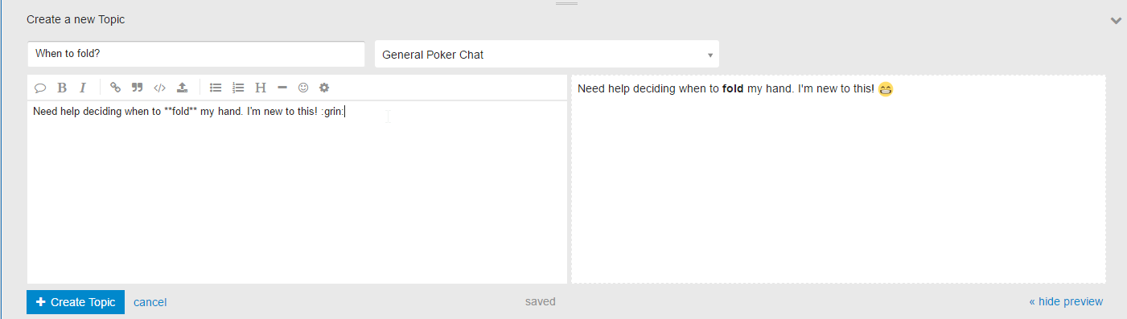Open the composer options gear menu
This screenshot has width=1127, height=319.
324,88
